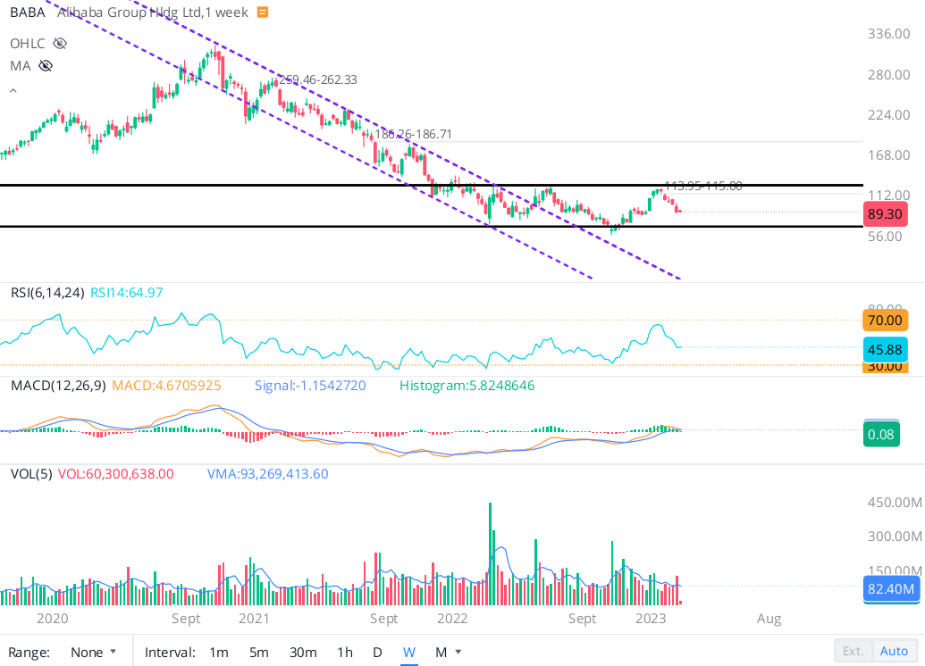This screenshot has width=925, height=666.
Task: Select the W weekly interval option
Action: click(x=408, y=652)
